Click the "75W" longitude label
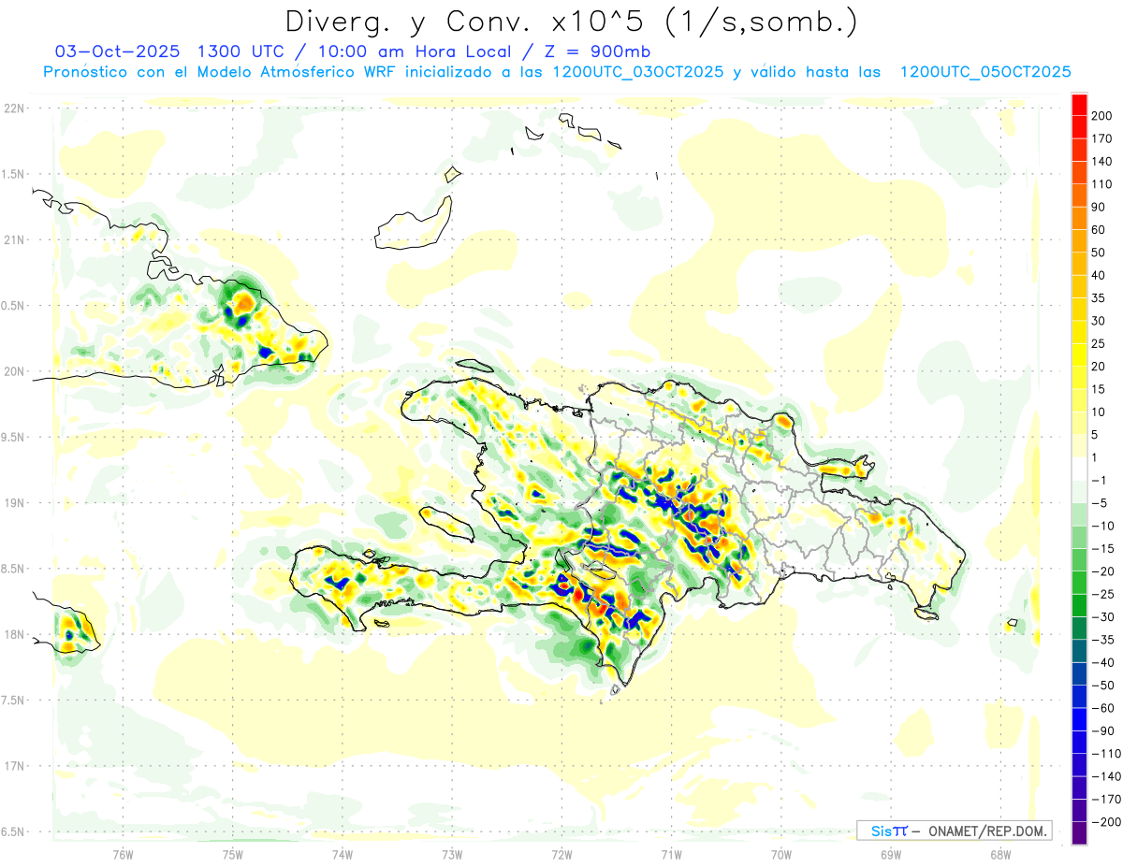This screenshot has height=867, width=1123. tap(233, 854)
